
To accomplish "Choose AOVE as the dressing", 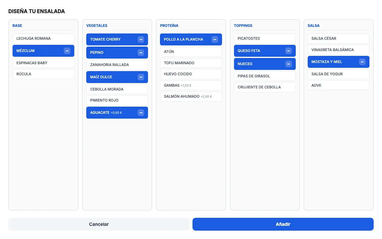I will point(338,85).
